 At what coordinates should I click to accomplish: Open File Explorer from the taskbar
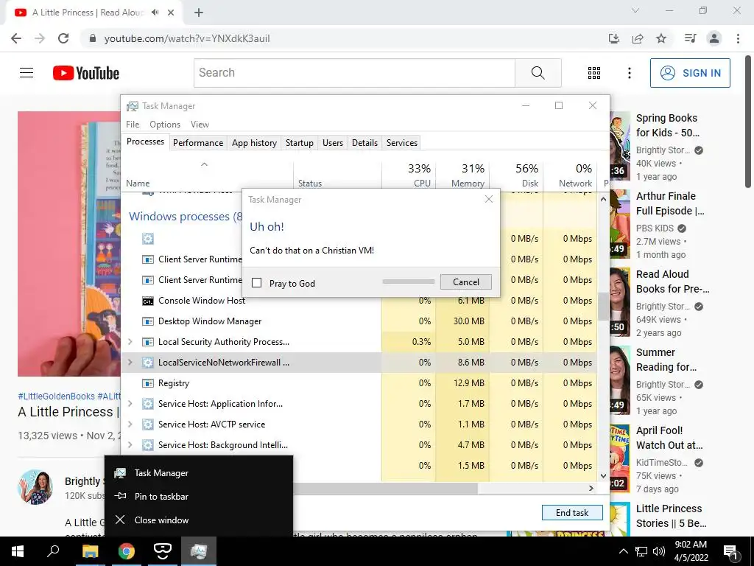90,551
